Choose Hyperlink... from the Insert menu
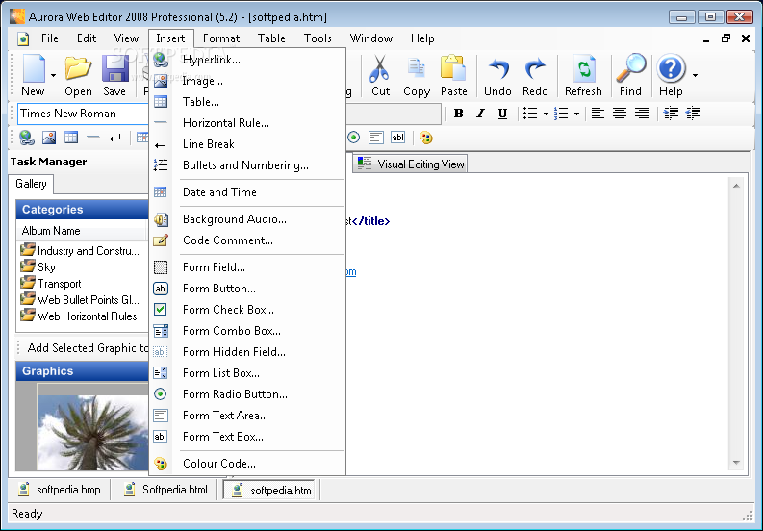 (247, 60)
